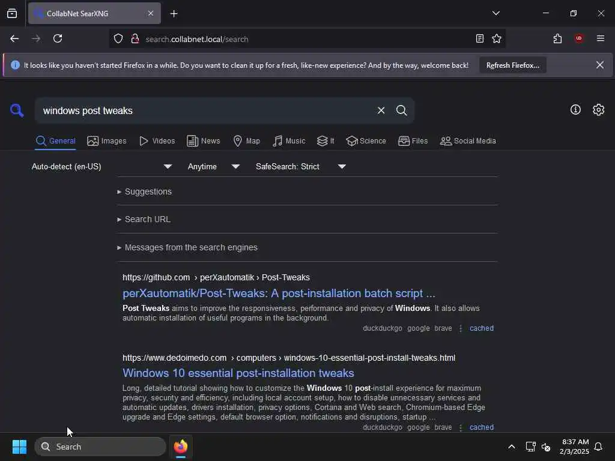Open more options dots for dedoimedo result
Image resolution: width=615 pixels, height=461 pixels.
coord(461,427)
